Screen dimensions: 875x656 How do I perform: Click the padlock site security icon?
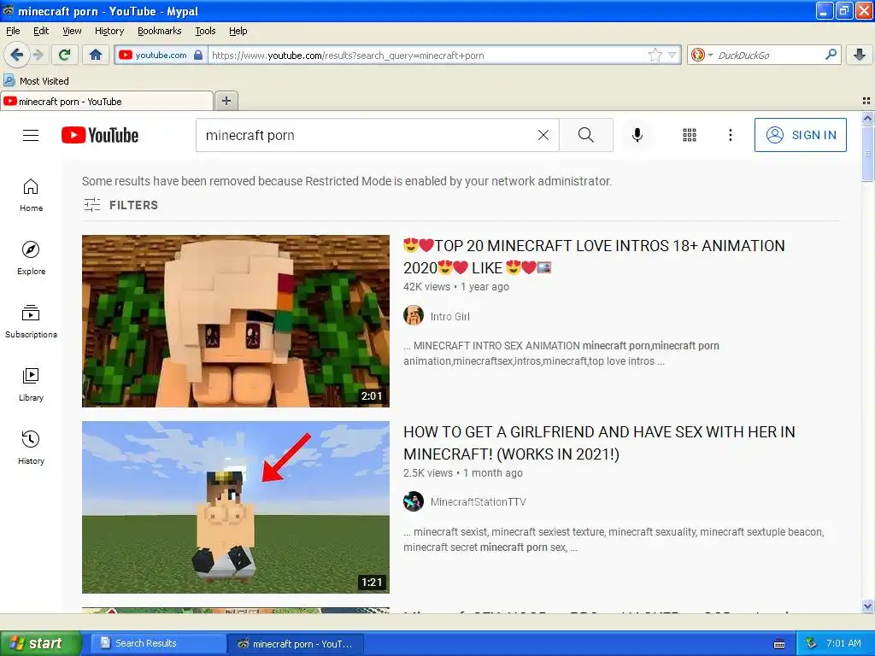198,55
